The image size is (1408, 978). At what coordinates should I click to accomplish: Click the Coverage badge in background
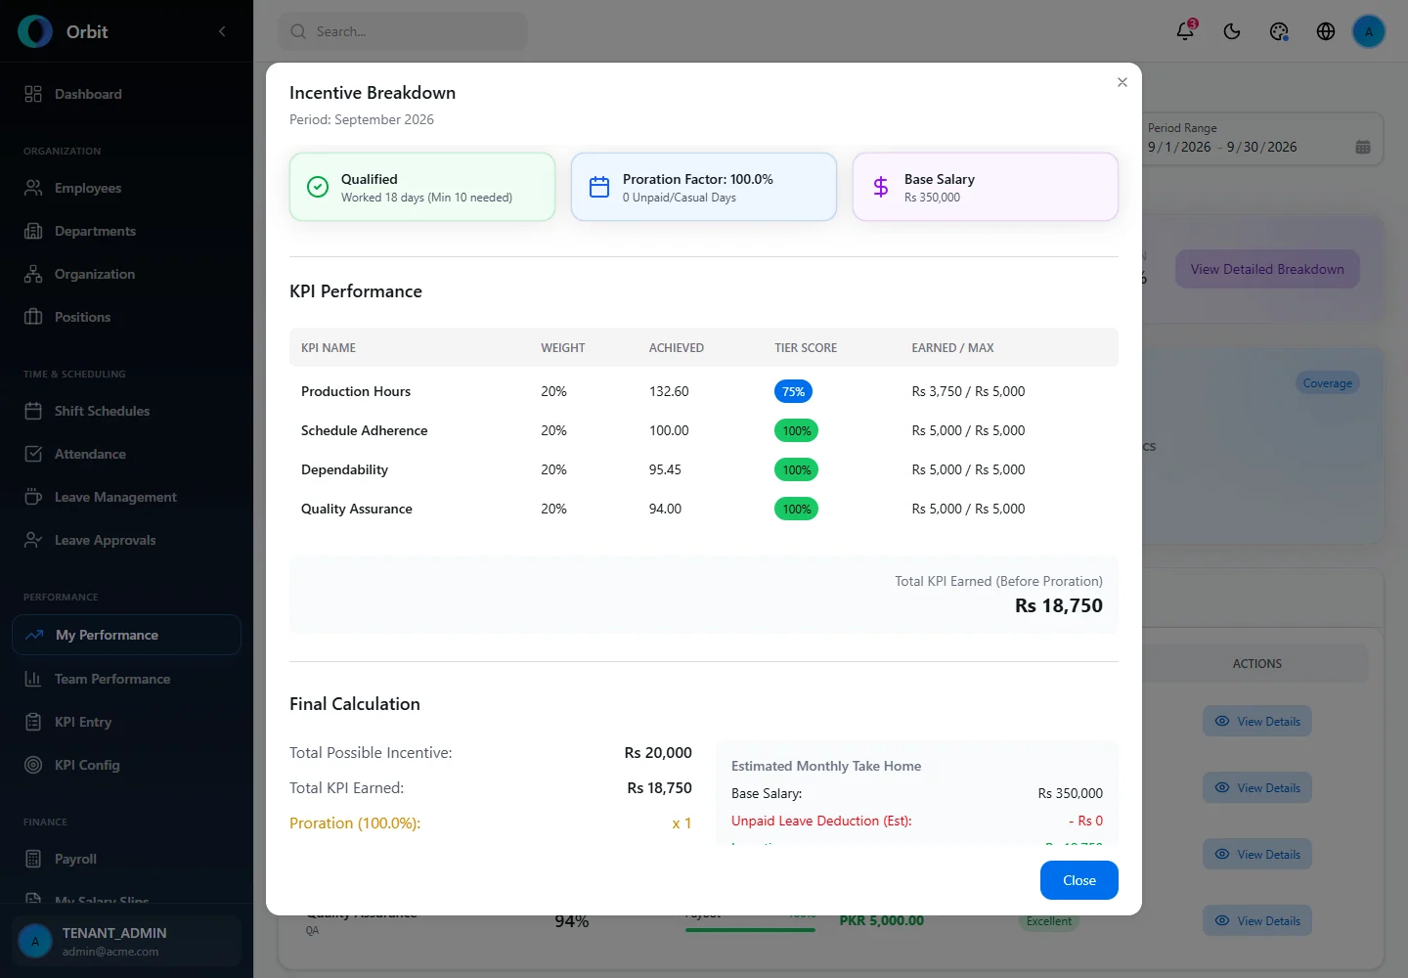pos(1327,383)
